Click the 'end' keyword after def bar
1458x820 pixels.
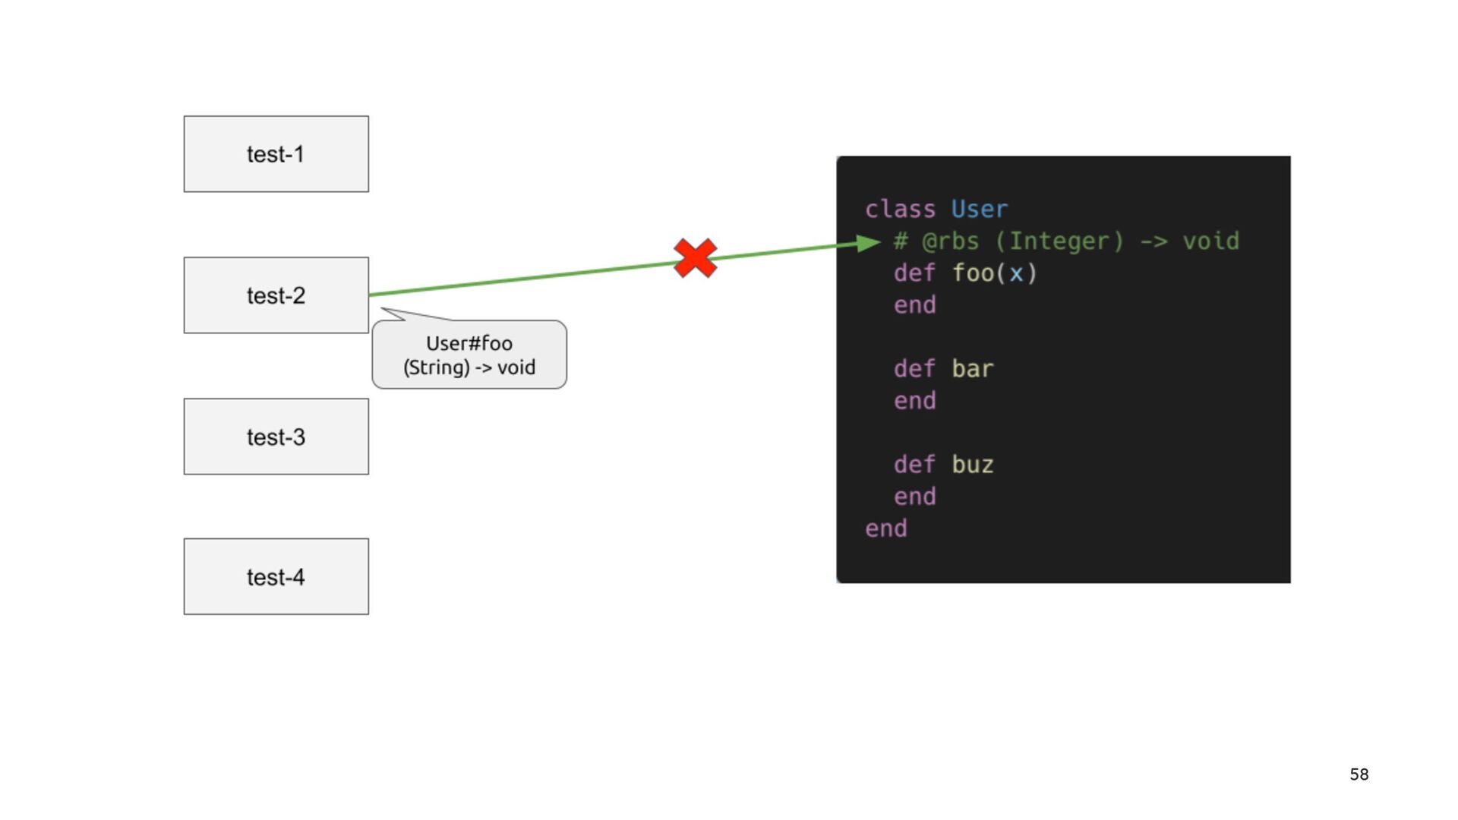tap(914, 401)
